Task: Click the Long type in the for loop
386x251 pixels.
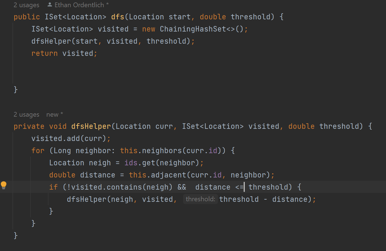Action: pos(62,151)
